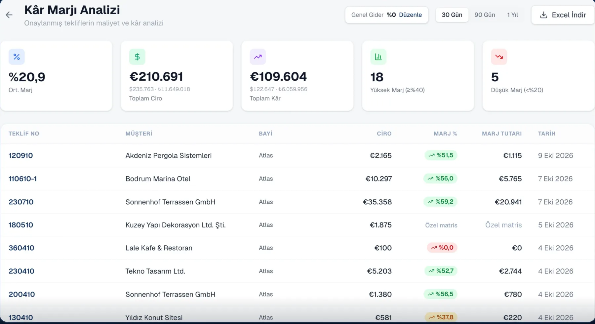Click the trend-up icon on Toplam Kâr card
The height and width of the screenshot is (324, 595).
(x=258, y=57)
